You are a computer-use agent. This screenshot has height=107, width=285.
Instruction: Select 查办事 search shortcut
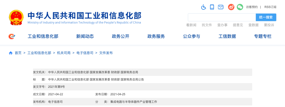(222, 25)
